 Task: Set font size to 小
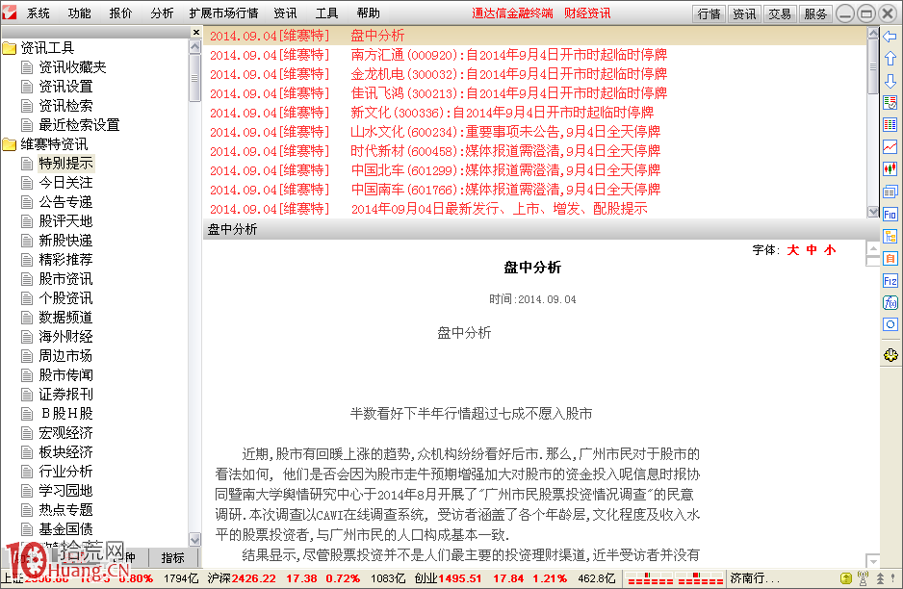pos(830,250)
